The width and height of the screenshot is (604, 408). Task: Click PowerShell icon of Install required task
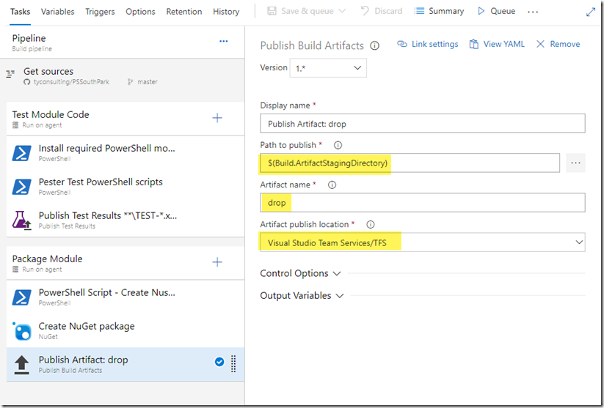[x=21, y=152]
